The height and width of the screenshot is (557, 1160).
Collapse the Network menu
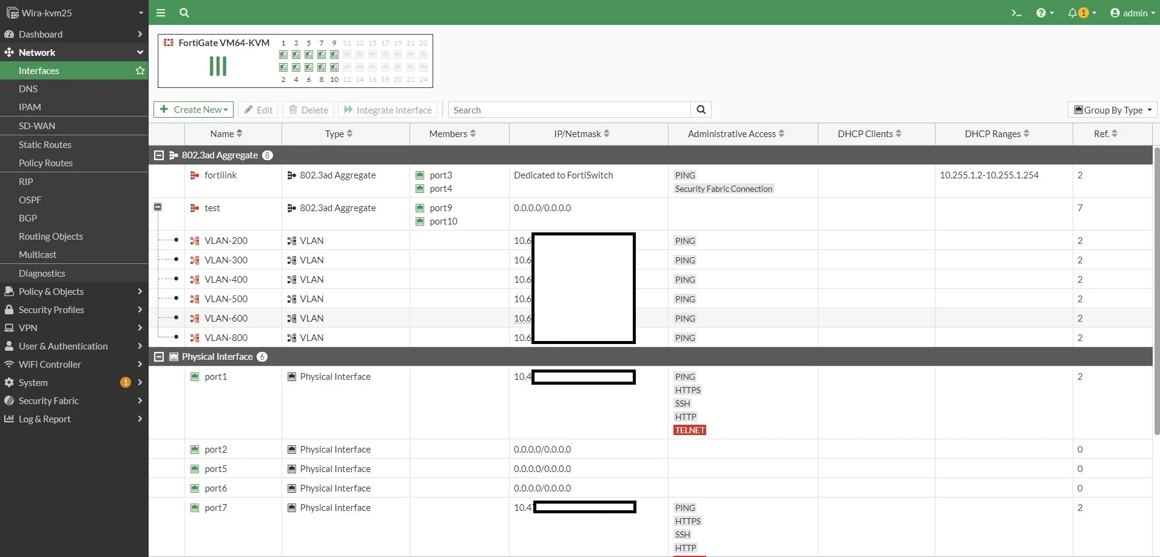pos(74,53)
